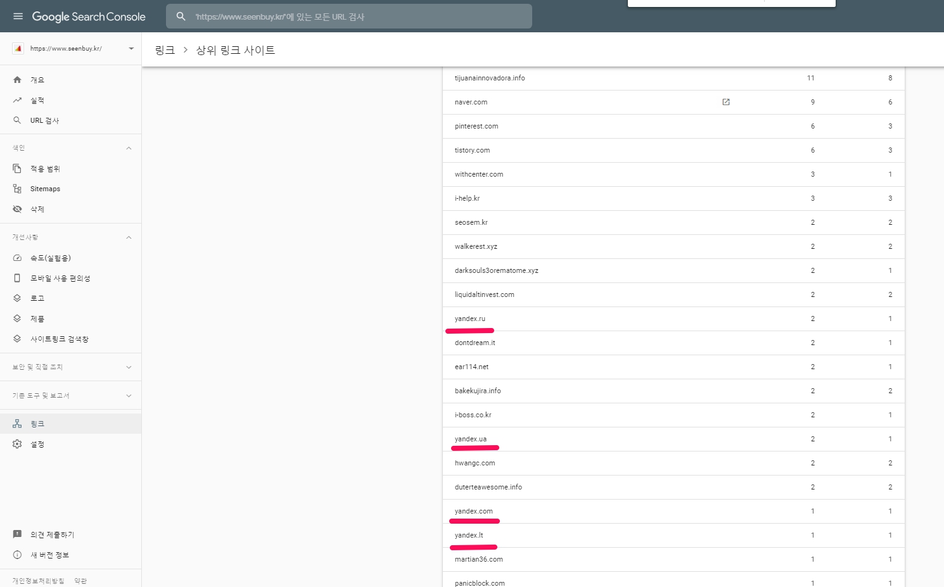944x587 pixels.
Task: Click inside the top URL search field
Action: 348,16
